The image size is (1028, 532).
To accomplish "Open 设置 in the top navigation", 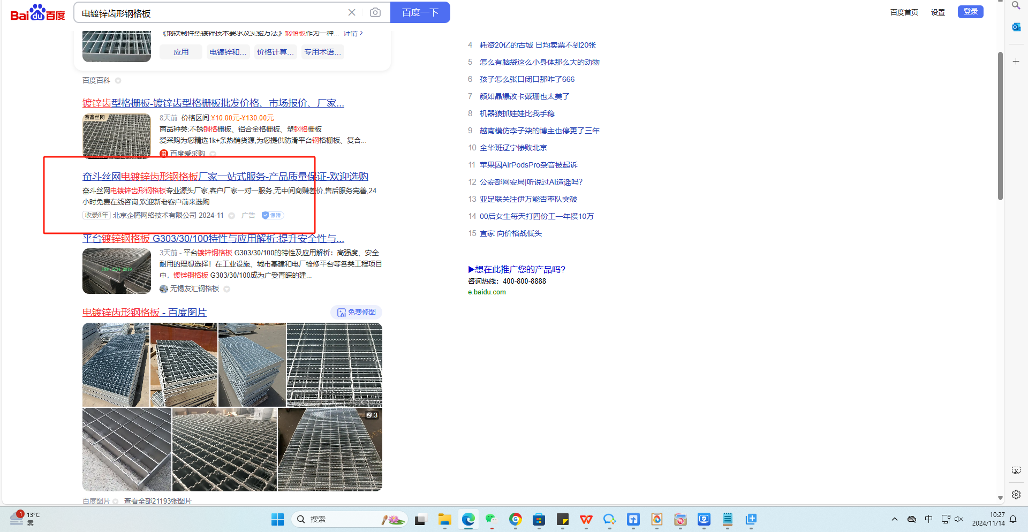I will click(x=938, y=12).
